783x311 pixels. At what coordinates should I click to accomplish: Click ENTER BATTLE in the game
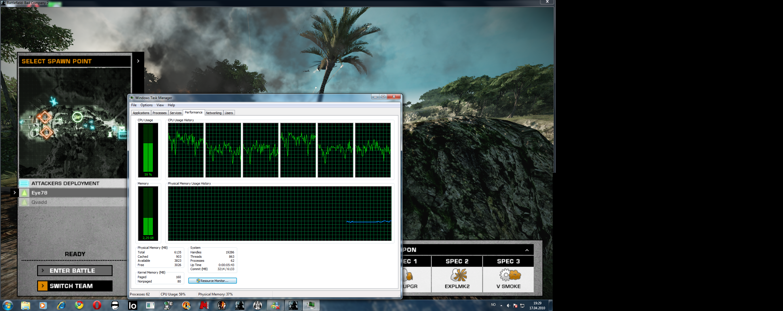pos(75,271)
